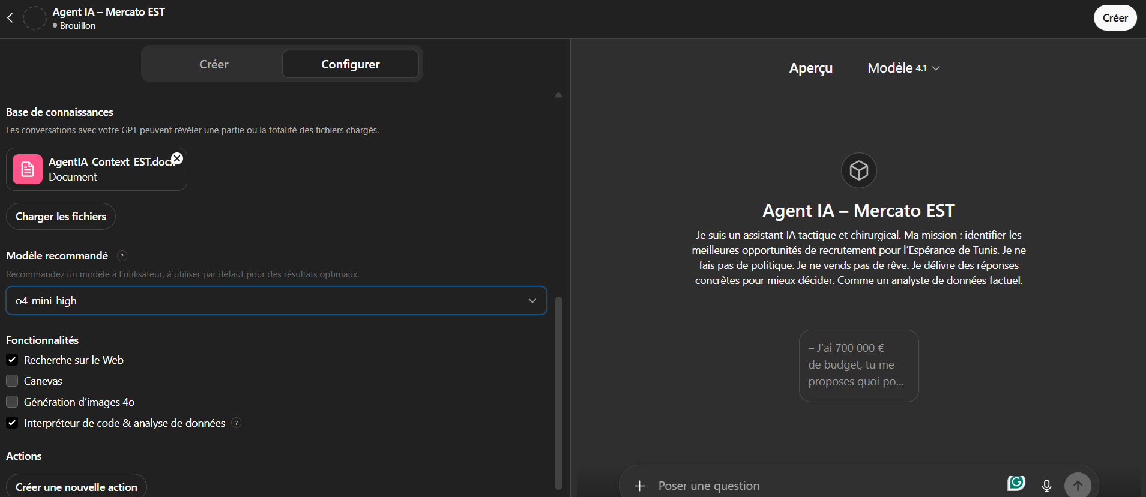
Task: Select the Configurer tab
Action: [351, 64]
